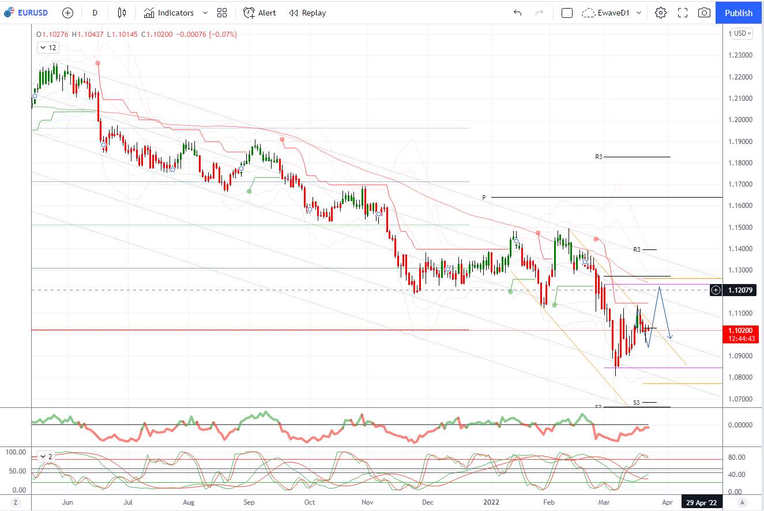Open chart settings gear
The image size is (764, 511).
pos(661,13)
